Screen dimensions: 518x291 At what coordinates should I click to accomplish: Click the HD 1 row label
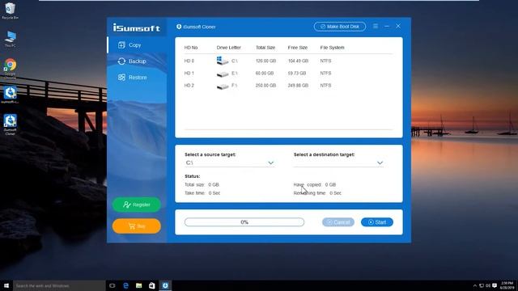click(x=189, y=73)
